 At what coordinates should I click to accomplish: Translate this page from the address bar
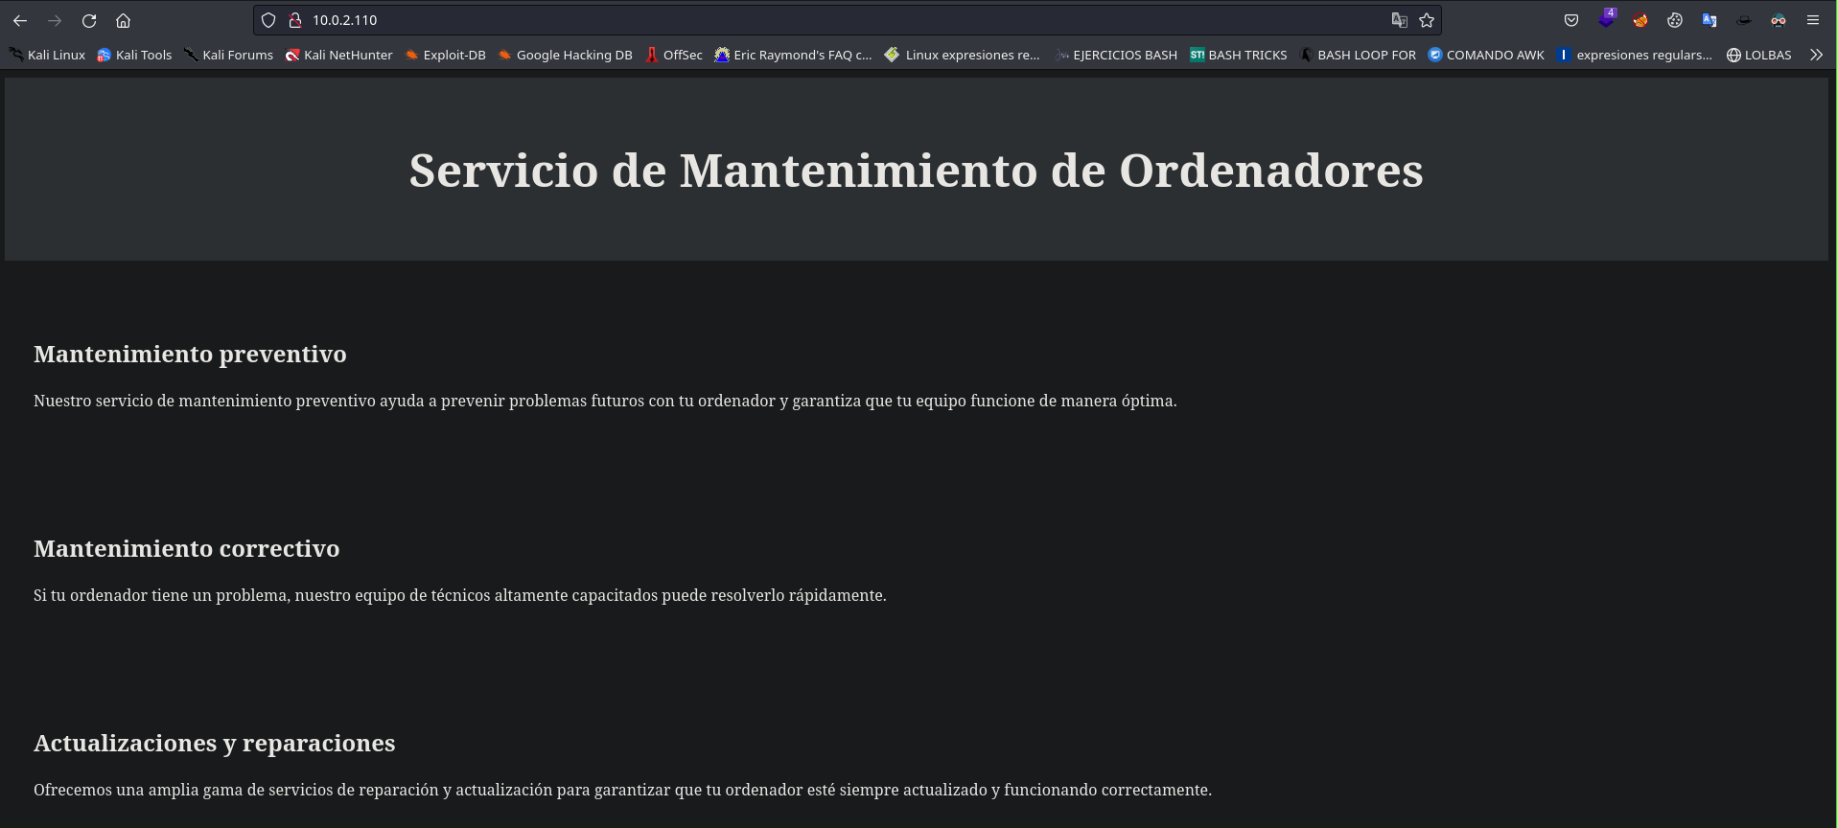[1399, 20]
